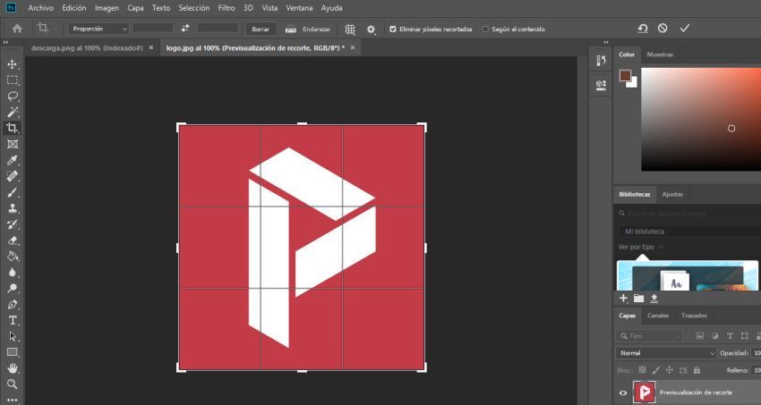Select the Path Selection arrow tool
The image size is (761, 405).
pyautogui.click(x=13, y=336)
